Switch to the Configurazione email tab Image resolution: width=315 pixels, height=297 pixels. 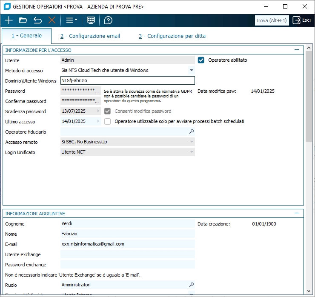click(90, 36)
